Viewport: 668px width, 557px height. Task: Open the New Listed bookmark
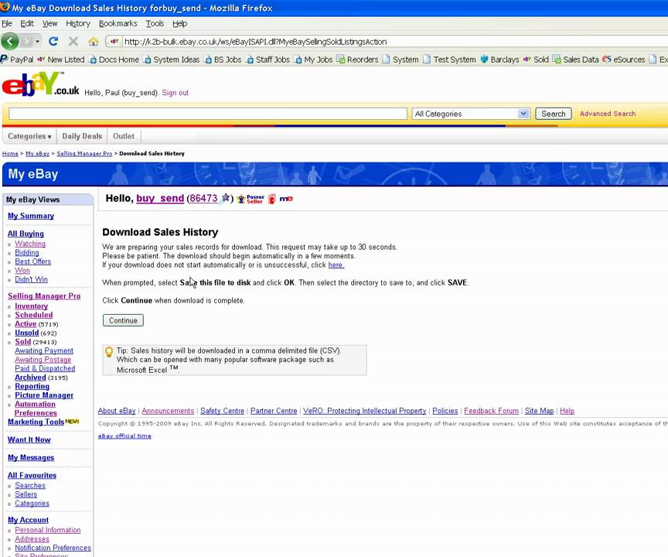[61, 60]
